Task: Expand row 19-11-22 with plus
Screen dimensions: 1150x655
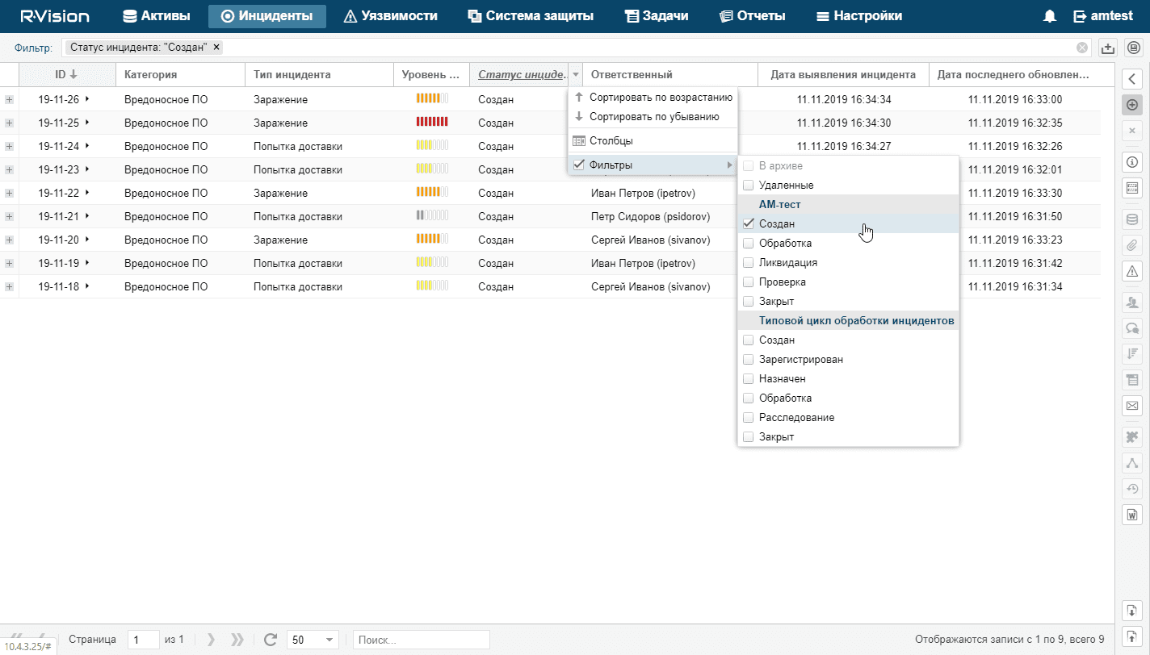Action: coord(9,193)
